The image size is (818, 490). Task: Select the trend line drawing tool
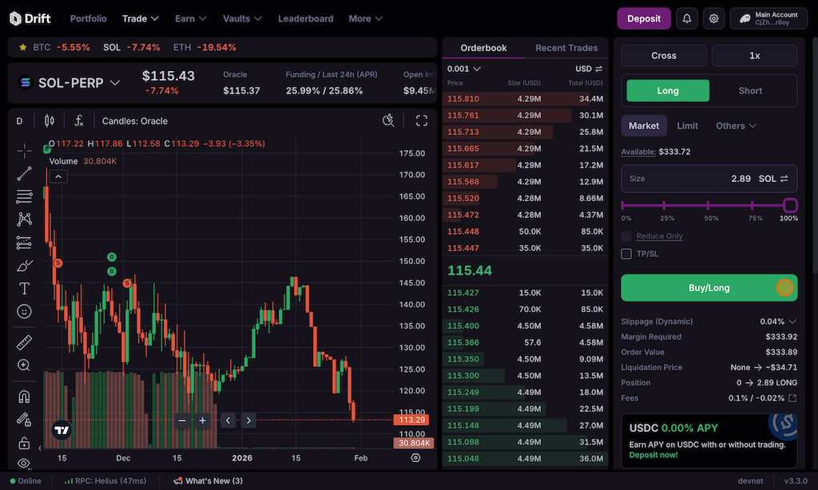coord(24,172)
